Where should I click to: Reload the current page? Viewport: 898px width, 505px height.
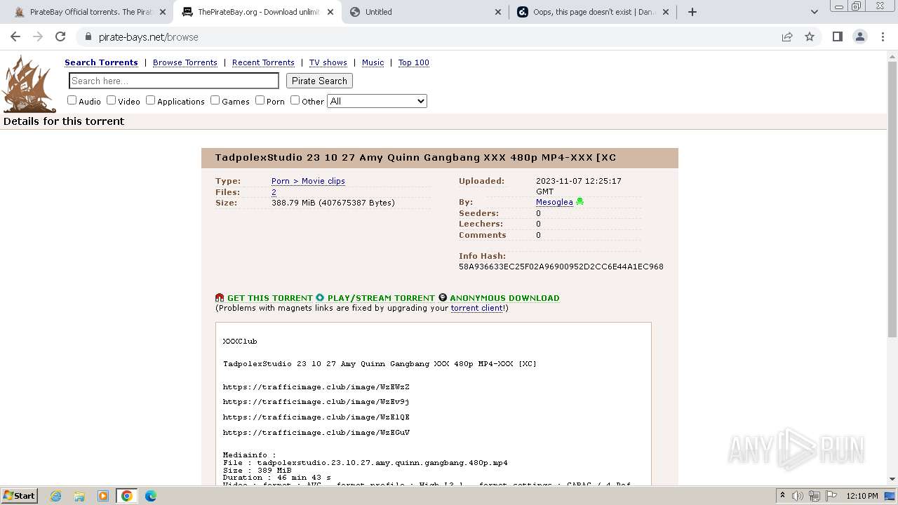coord(60,36)
